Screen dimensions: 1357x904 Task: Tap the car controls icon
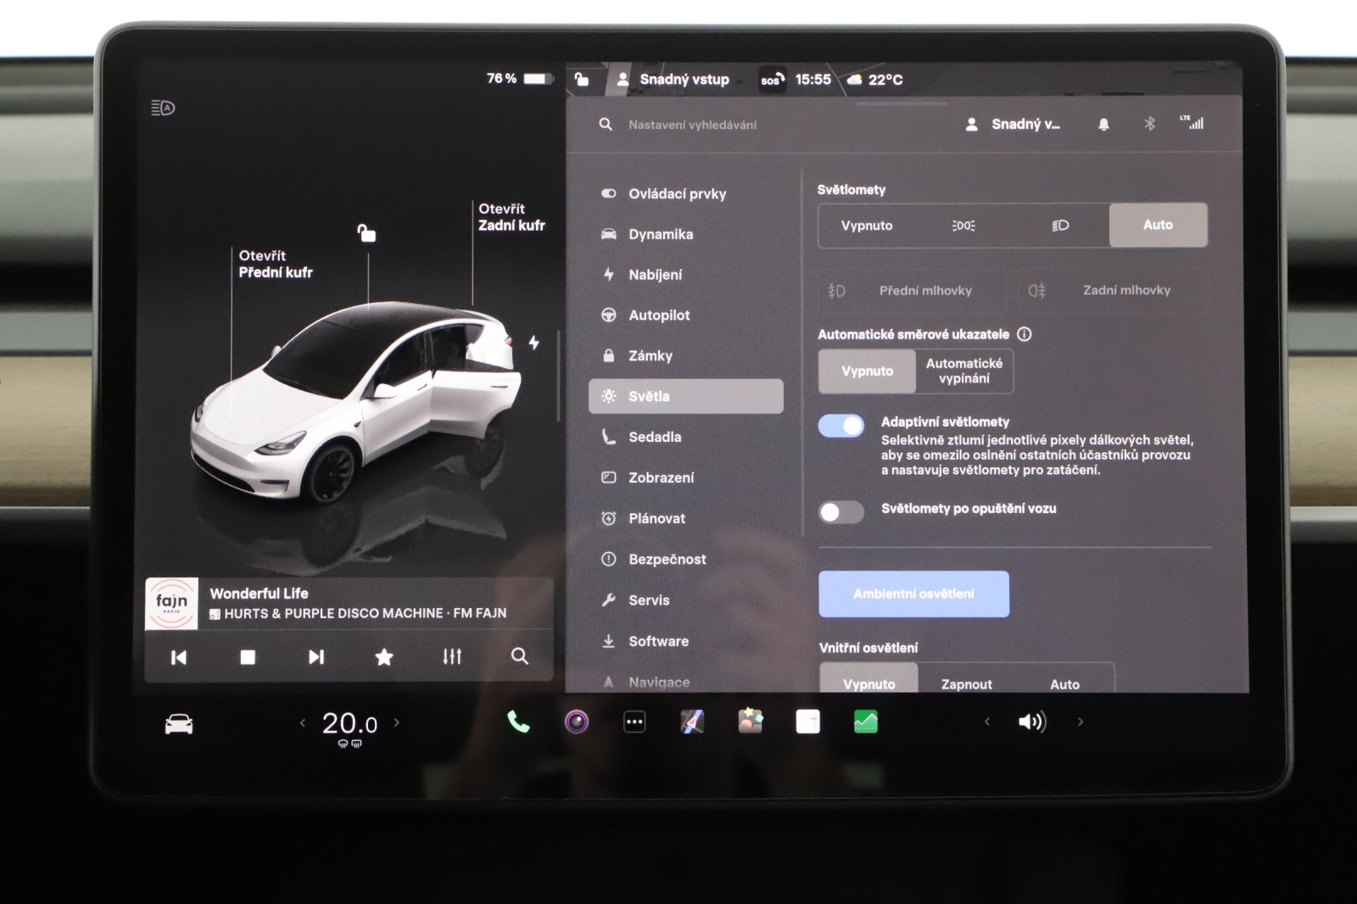pos(178,724)
